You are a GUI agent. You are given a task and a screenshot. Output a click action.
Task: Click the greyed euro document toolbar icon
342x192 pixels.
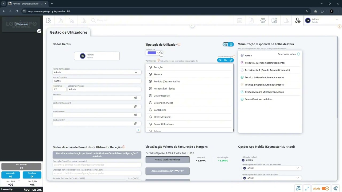click(x=60, y=21)
